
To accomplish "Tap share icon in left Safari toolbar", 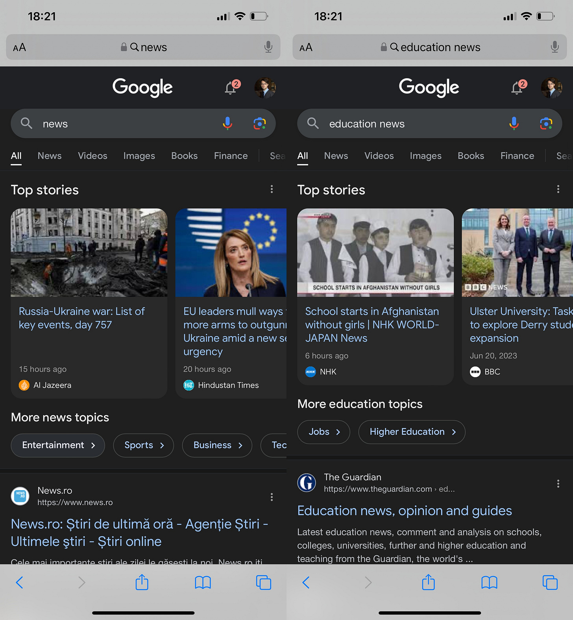I will pos(142,582).
